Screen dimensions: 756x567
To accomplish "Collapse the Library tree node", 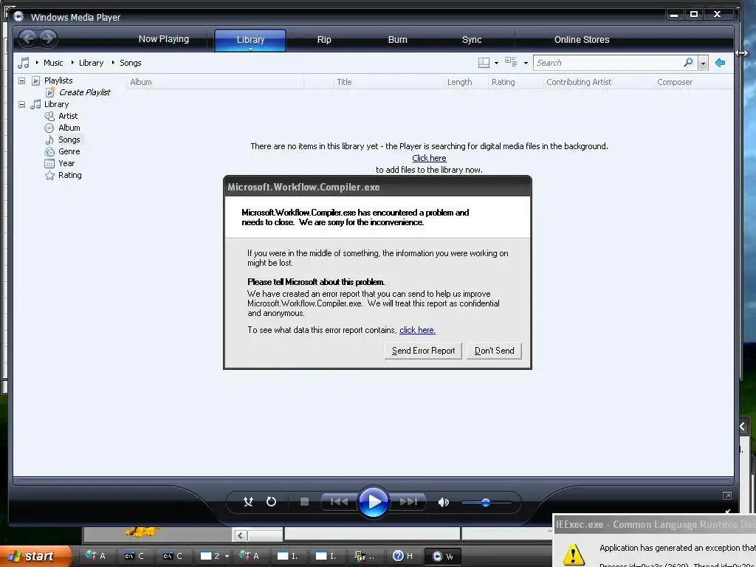I will tap(21, 104).
